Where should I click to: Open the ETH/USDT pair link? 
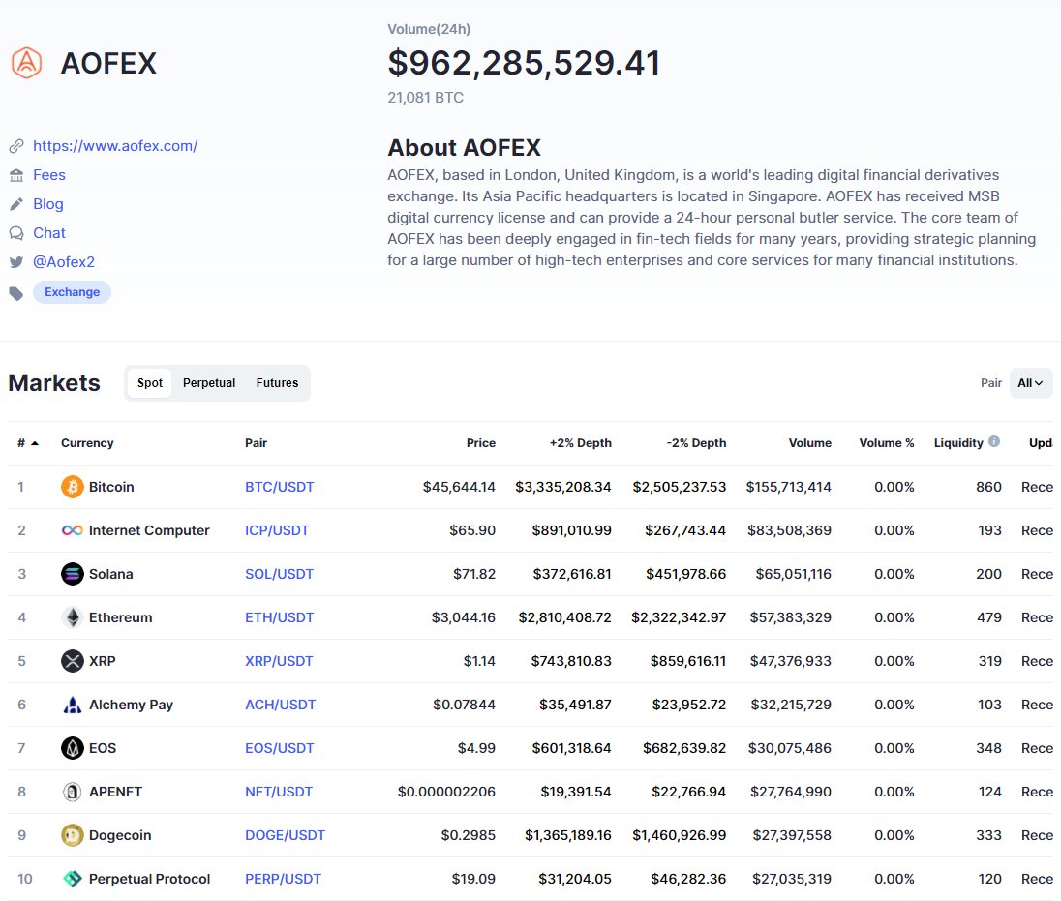click(x=280, y=617)
